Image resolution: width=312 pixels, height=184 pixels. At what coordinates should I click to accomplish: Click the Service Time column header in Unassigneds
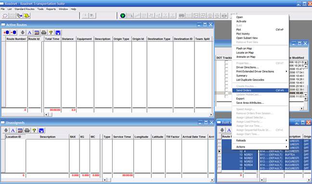pos(122,137)
